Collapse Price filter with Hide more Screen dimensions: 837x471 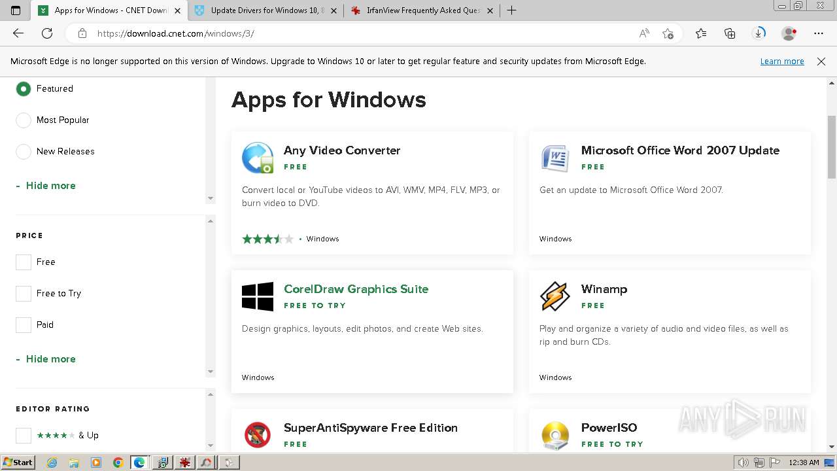46,359
